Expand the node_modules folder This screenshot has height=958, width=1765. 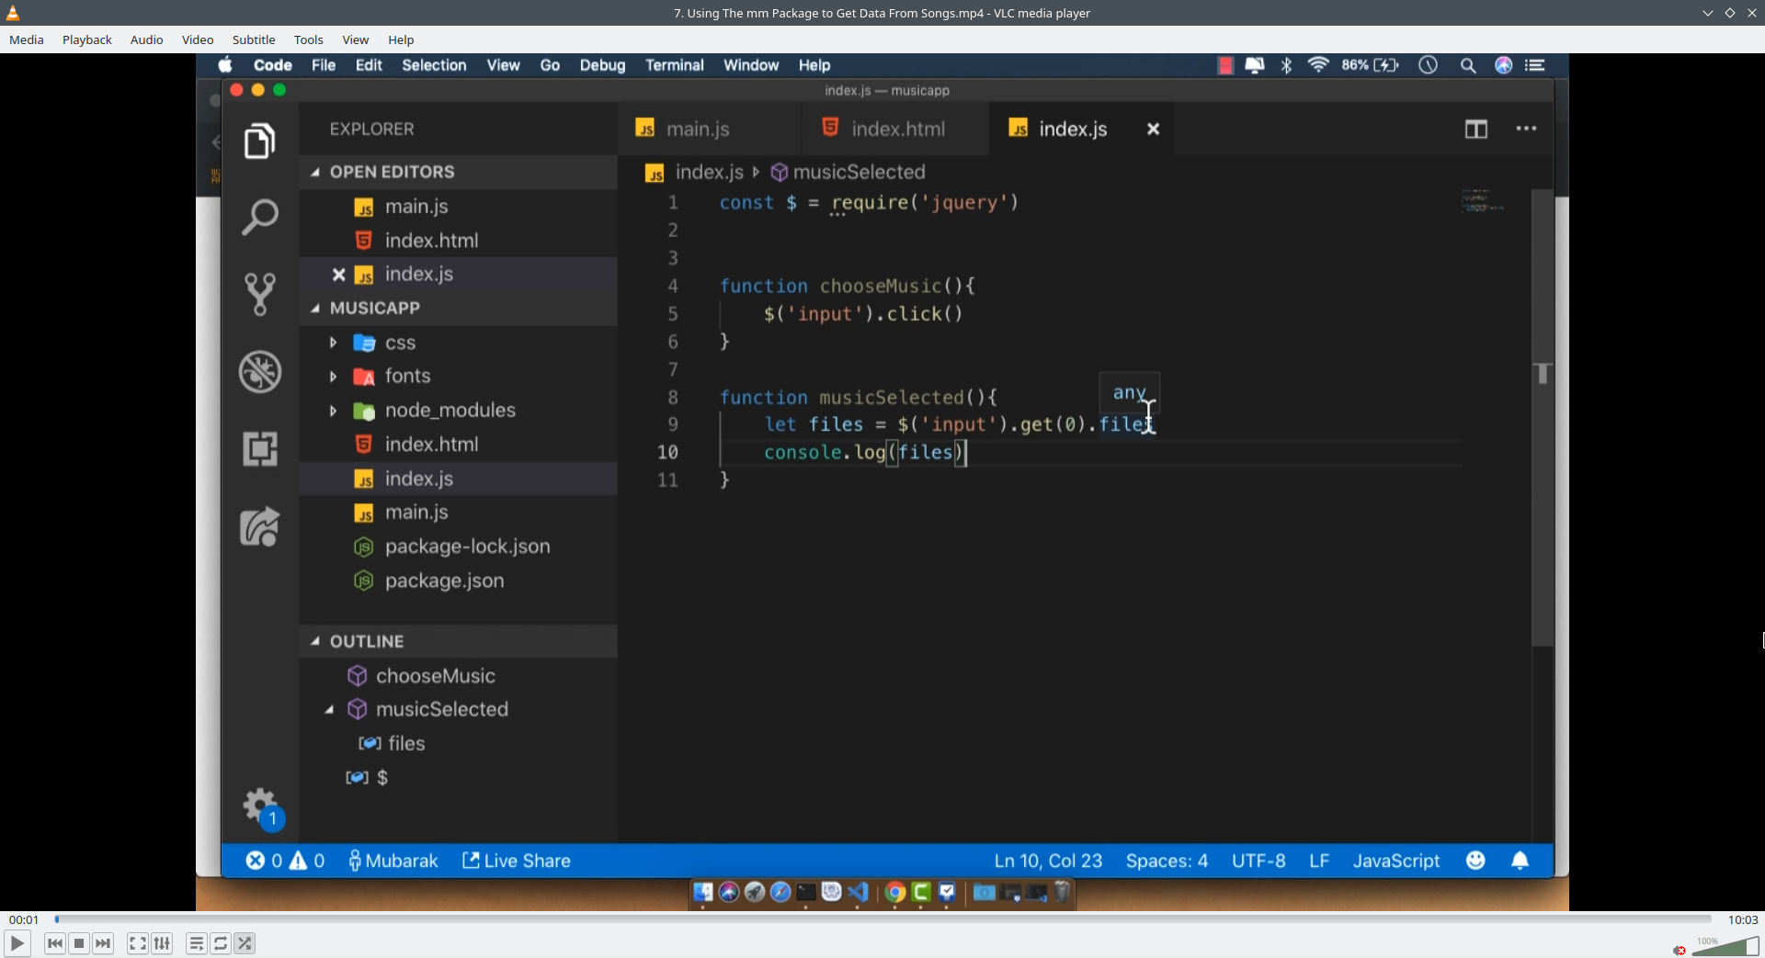click(333, 411)
